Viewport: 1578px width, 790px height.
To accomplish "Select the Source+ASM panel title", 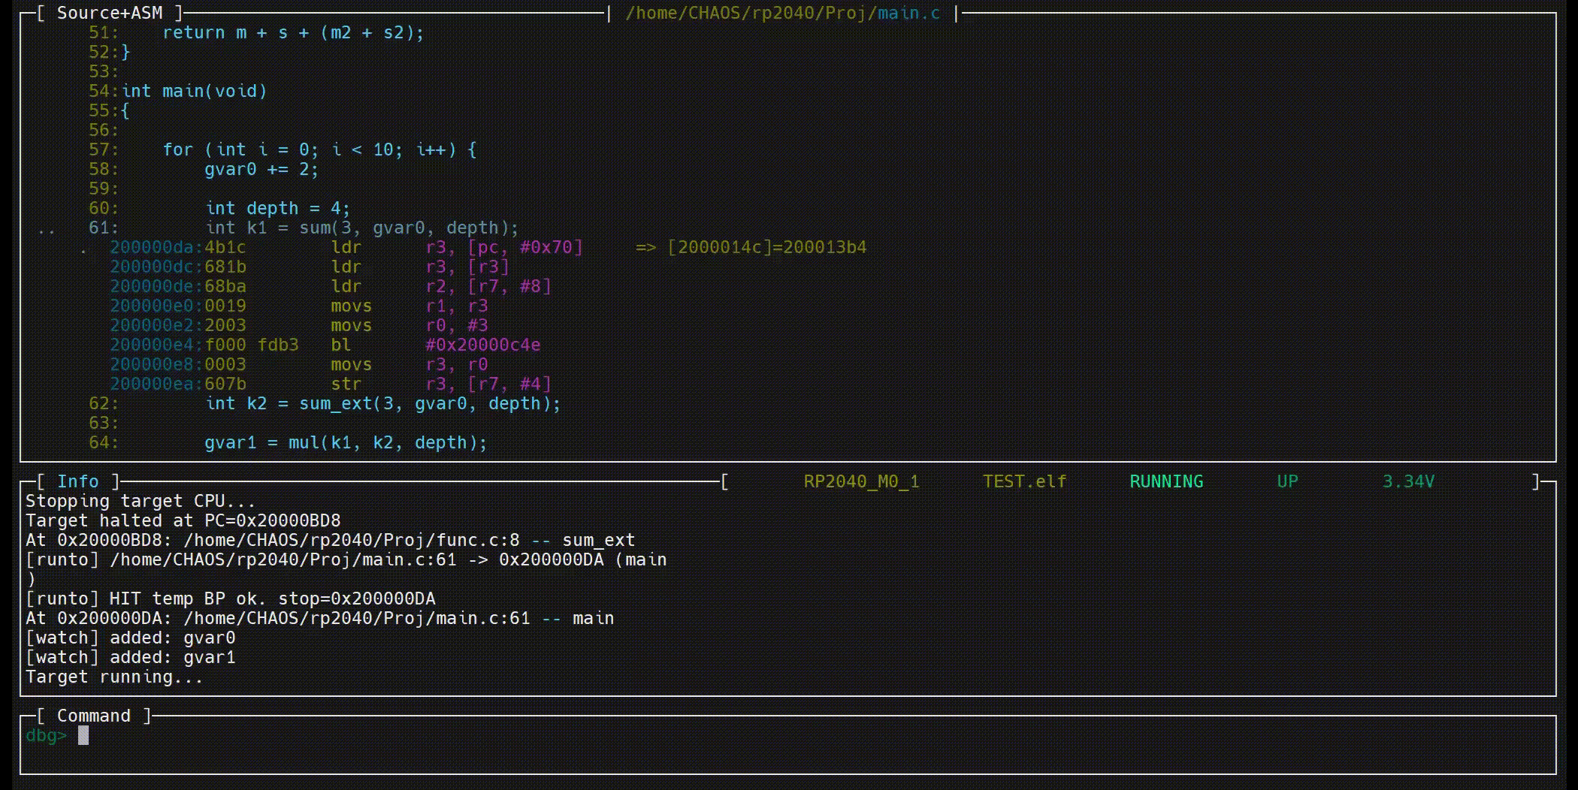I will (x=109, y=13).
